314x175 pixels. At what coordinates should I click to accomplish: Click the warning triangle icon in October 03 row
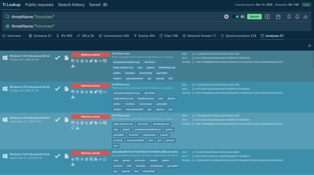(x=73, y=97)
